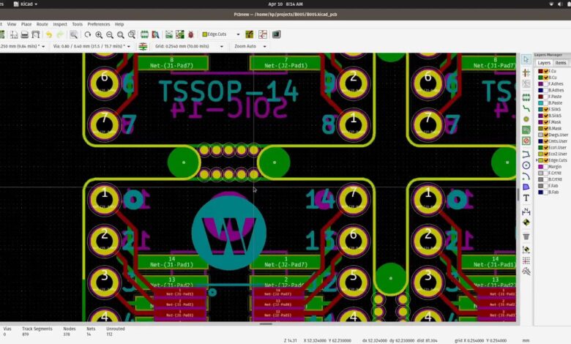Click the Zoom out icon

click(x=110, y=34)
